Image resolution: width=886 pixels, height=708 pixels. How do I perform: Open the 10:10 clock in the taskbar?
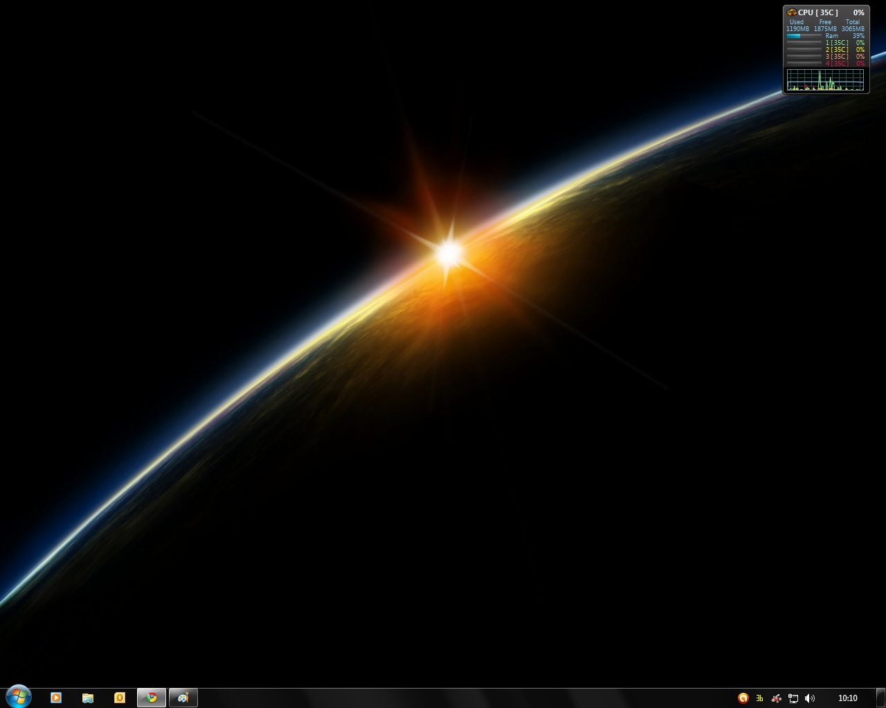coord(848,698)
